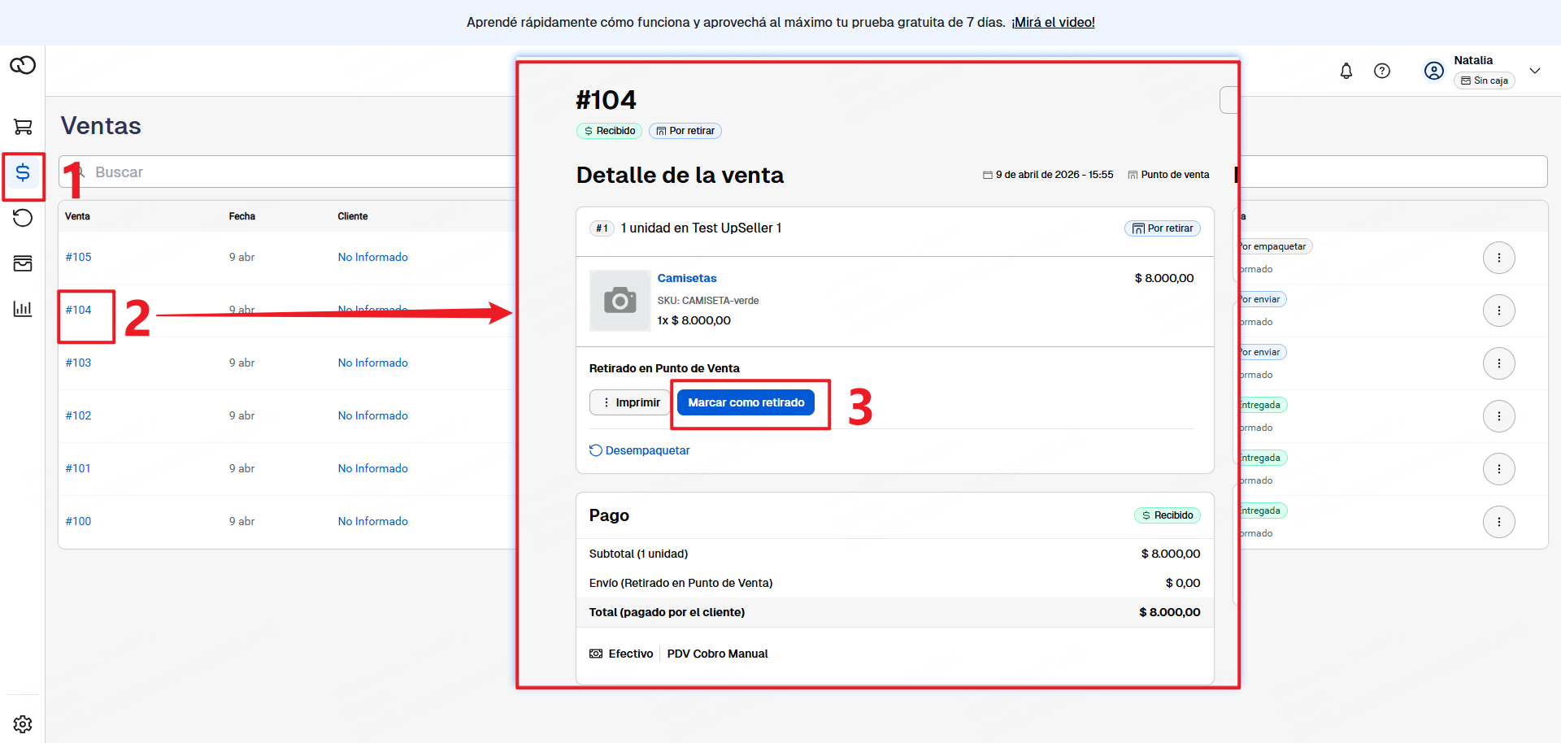Screen dimensions: 1561x743
Task: Open the returns history sidebar icon
Action: click(23, 218)
